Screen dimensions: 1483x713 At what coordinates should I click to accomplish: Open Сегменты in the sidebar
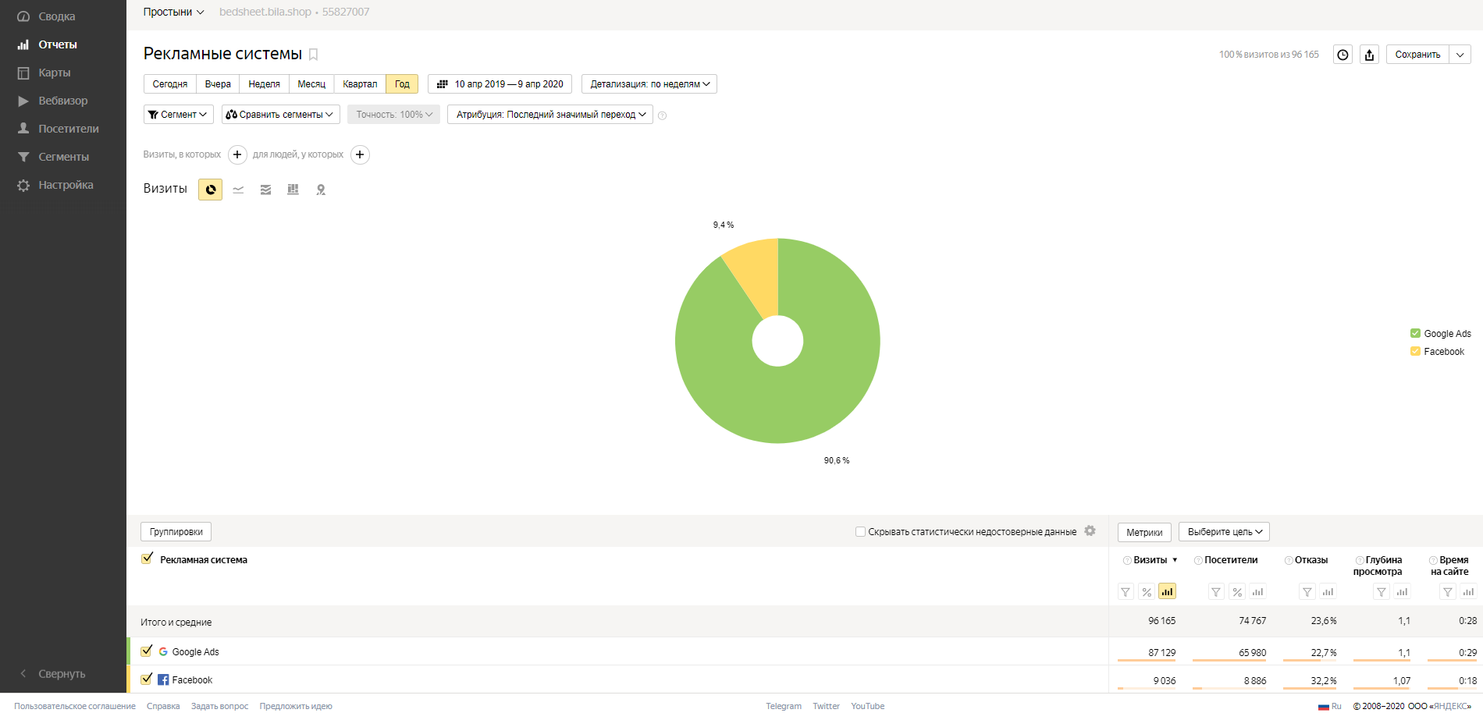pos(63,157)
